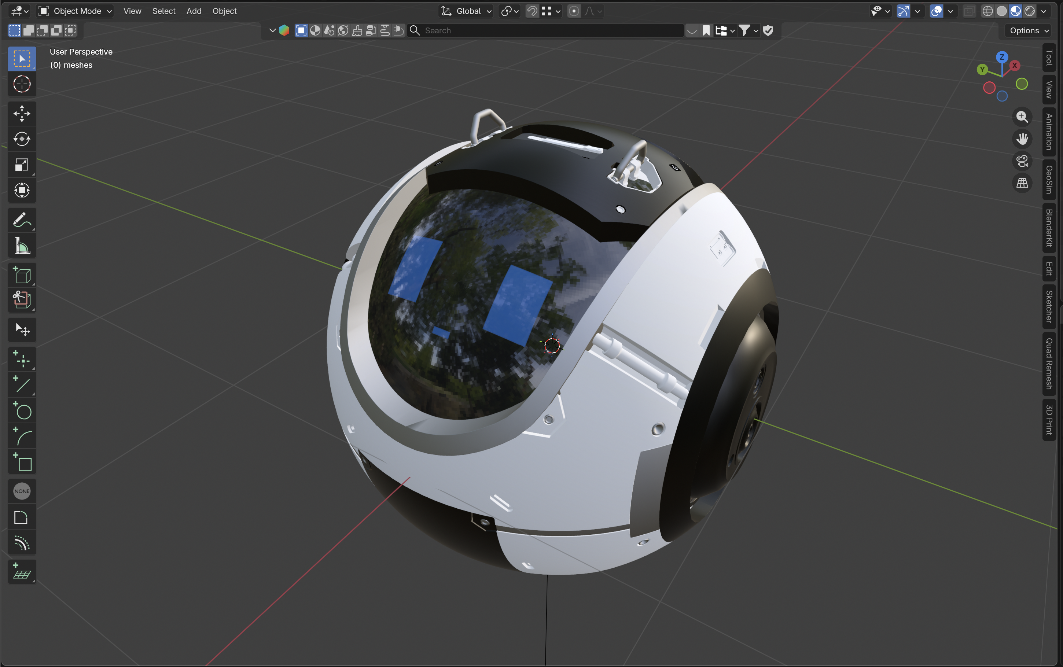This screenshot has height=667, width=1063.
Task: Pick the Add Cube tool
Action: (x=22, y=275)
